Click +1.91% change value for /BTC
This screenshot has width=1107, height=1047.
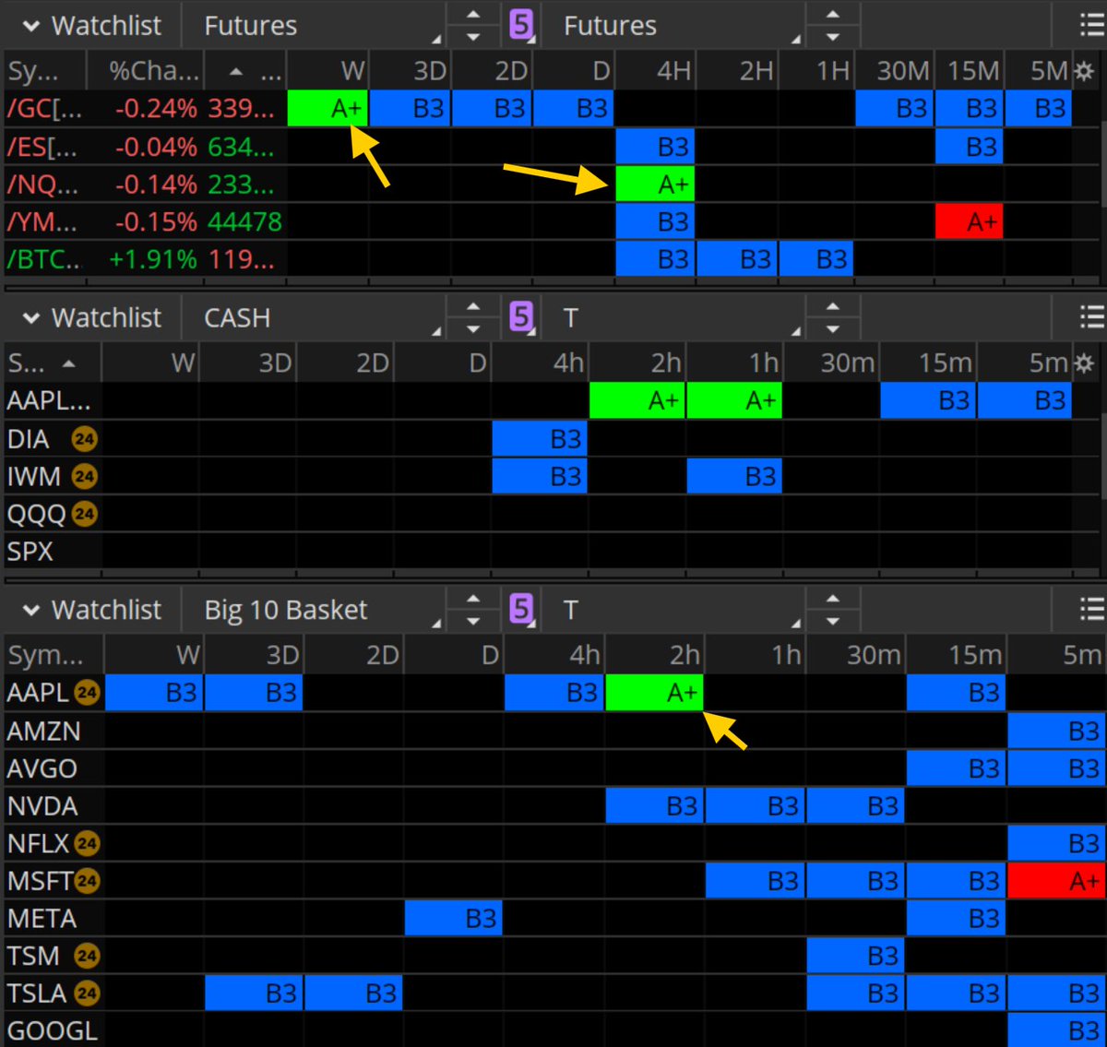[x=152, y=260]
